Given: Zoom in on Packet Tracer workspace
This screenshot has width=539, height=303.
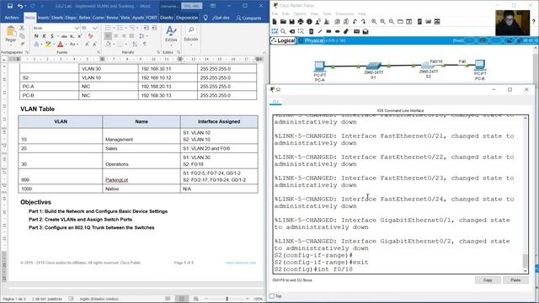Looking at the screenshot, I should 374,22.
